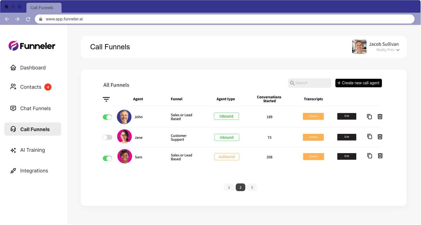421x225 pixels.
Task: Reload the page with refresh icon
Action: pyautogui.click(x=28, y=19)
